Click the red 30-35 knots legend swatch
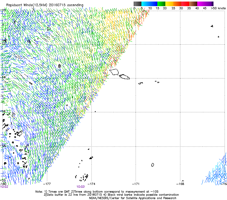This screenshot has width=227, height=200. (185, 4)
